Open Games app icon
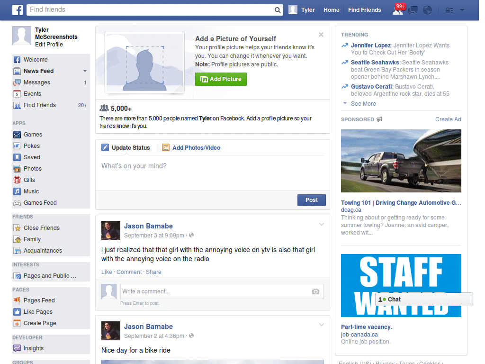 pos(17,135)
